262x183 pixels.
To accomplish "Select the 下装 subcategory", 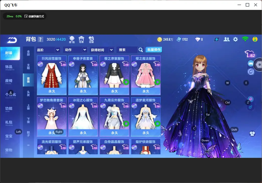I will tap(28, 120).
